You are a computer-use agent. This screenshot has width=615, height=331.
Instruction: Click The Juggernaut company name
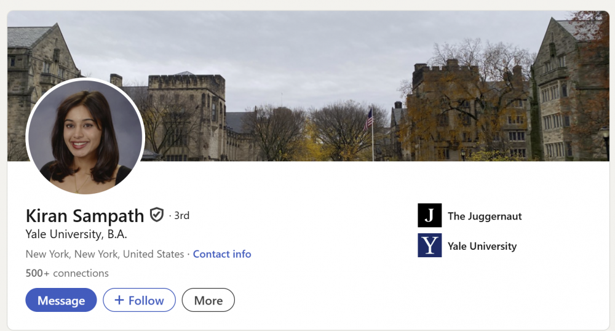(x=485, y=216)
